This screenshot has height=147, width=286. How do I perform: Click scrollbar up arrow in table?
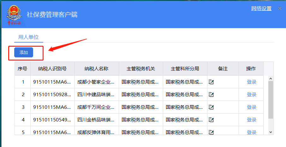pos(271,79)
